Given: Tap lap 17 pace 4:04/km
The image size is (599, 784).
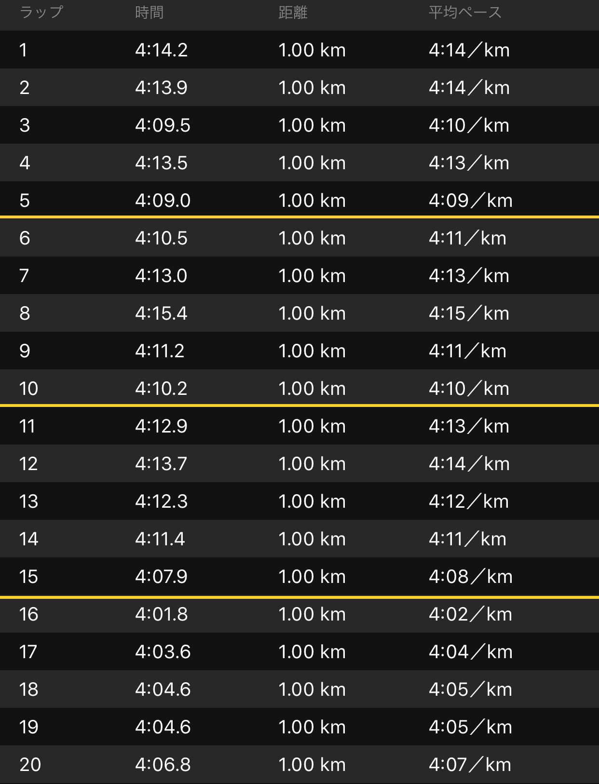Looking at the screenshot, I should tap(471, 652).
